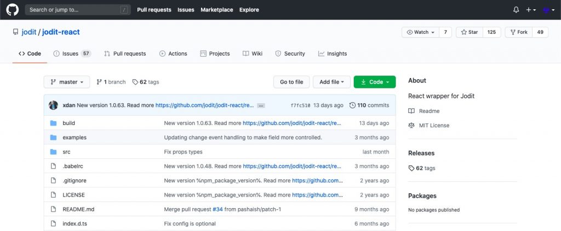This screenshot has height=231, width=561.
Task: Click the examples folder icon
Action: [x=53, y=137]
